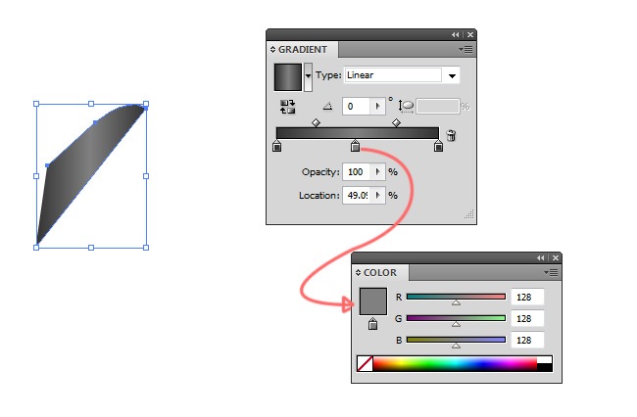Select the rightmost gradient color stop
Image resolution: width=637 pixels, height=417 pixels.
pos(438,146)
